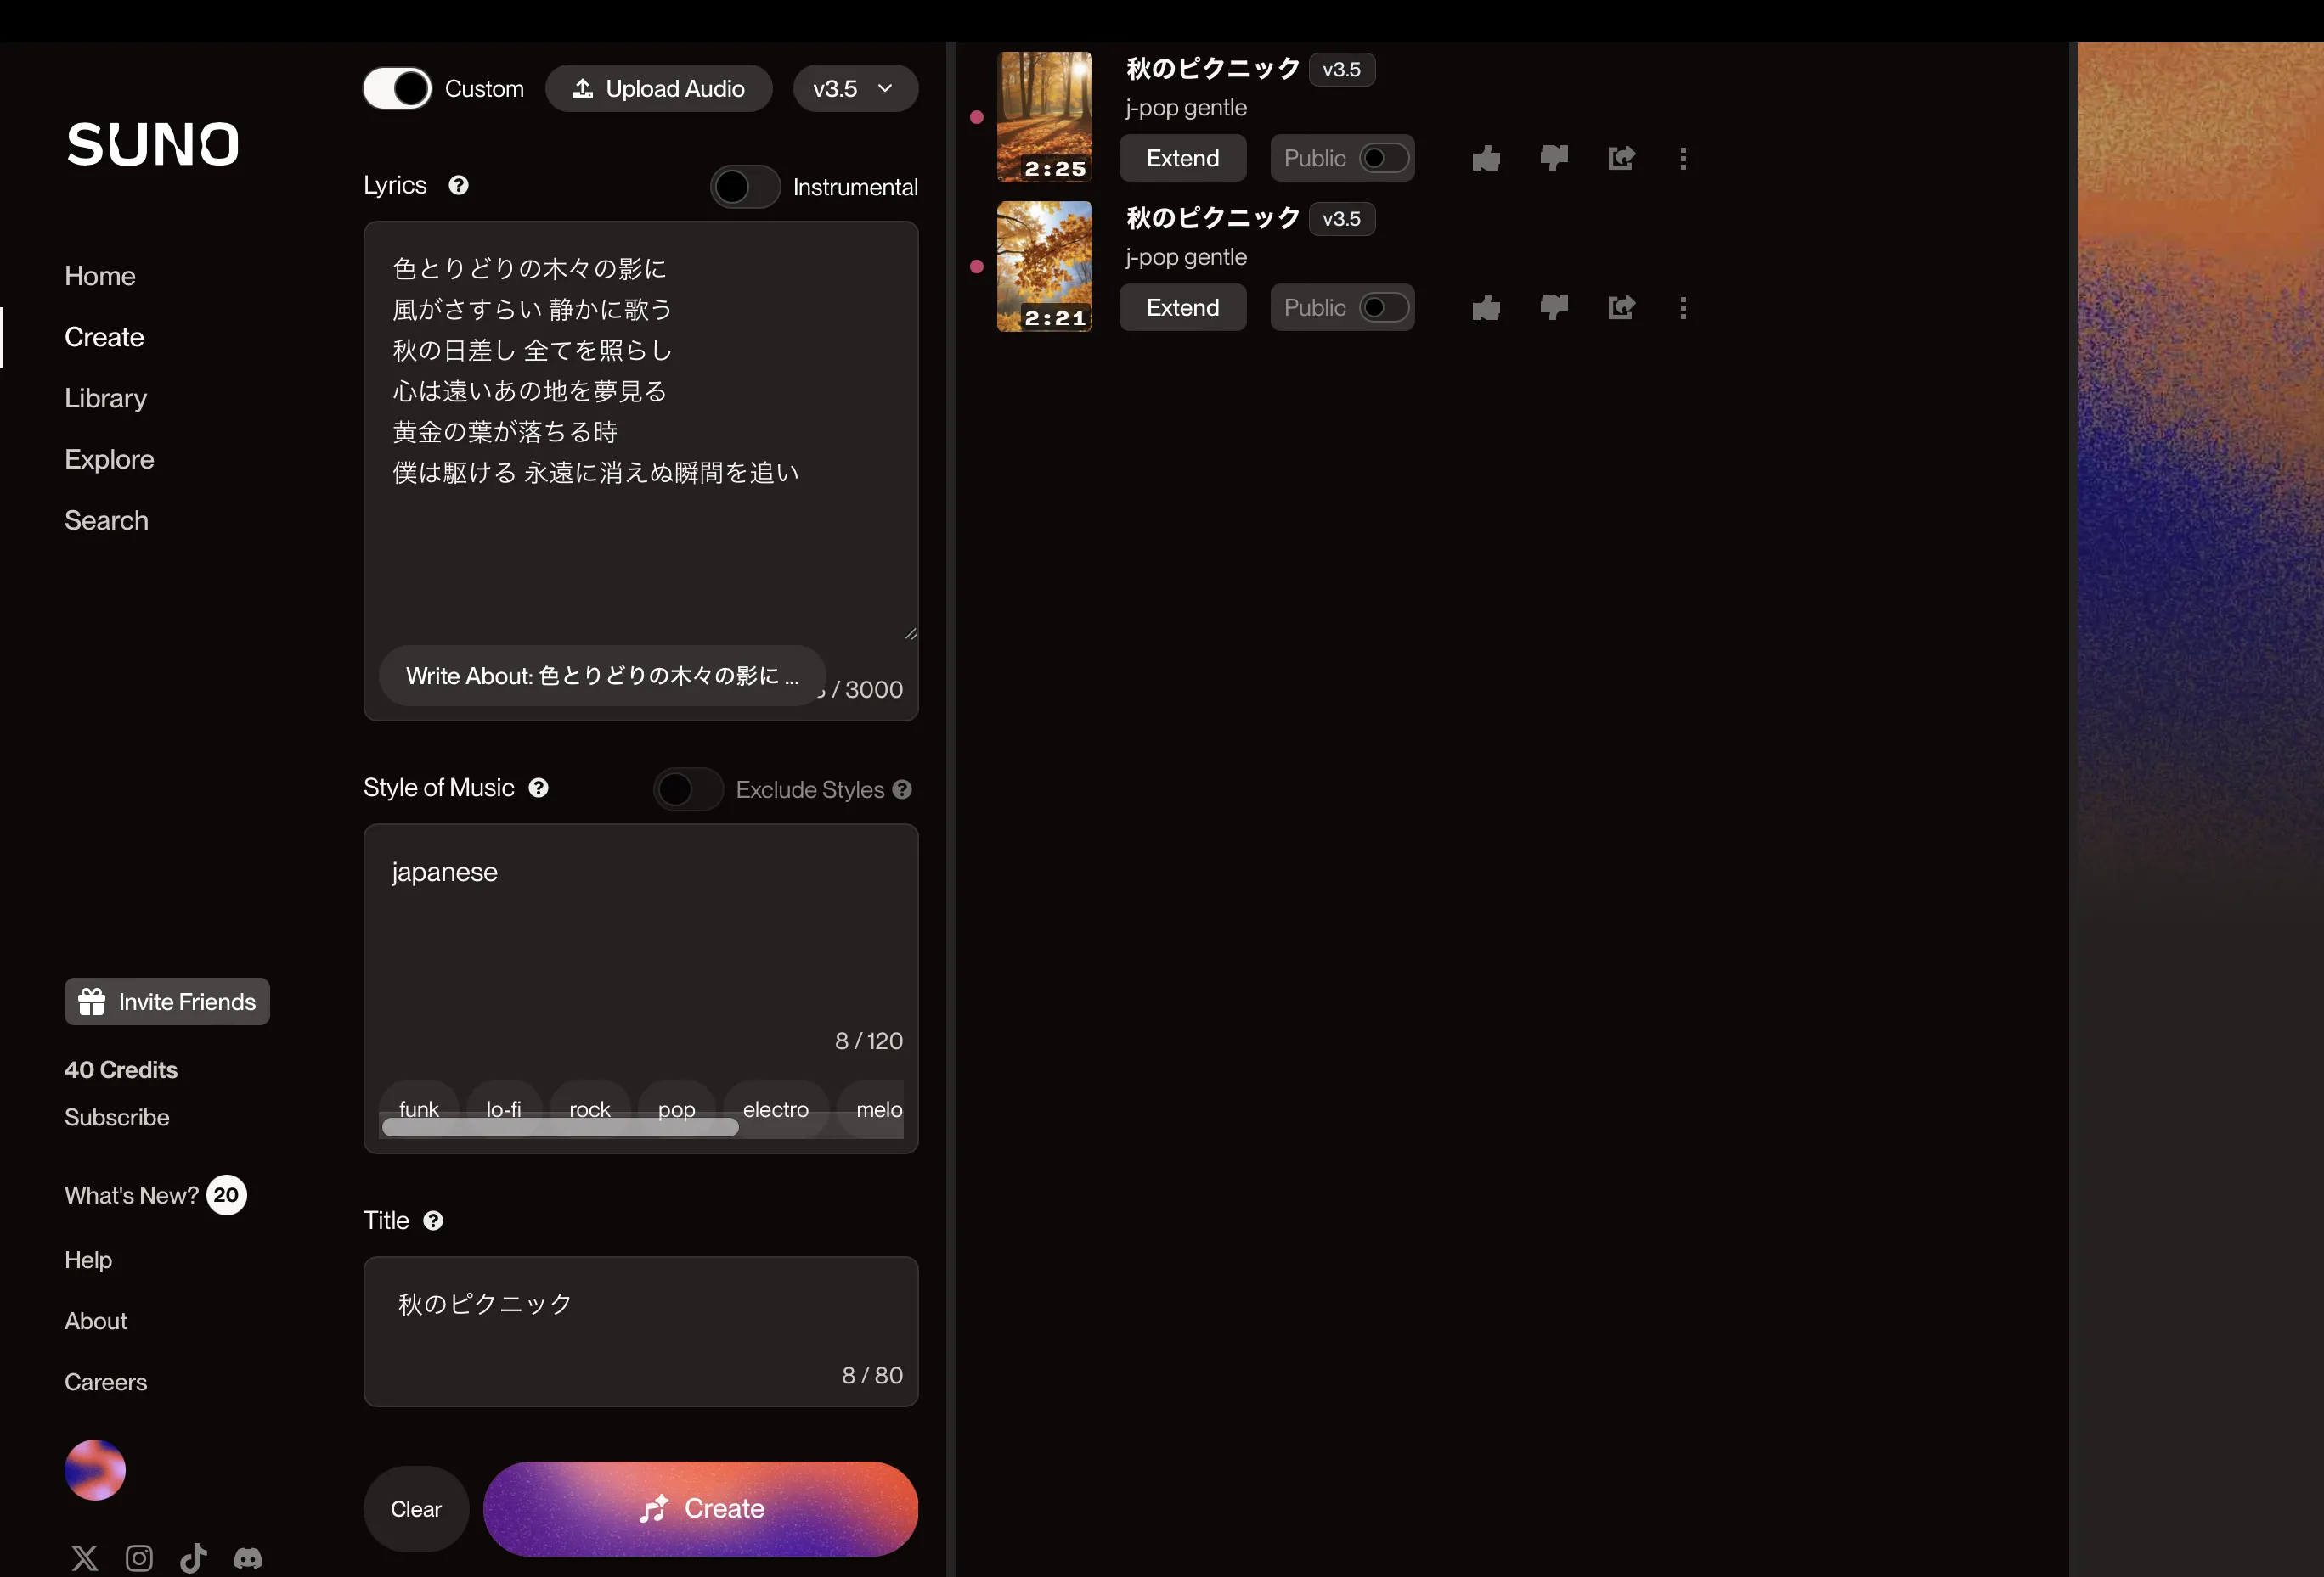
Task: Click the Invite Friends gift icon
Action: [92, 1002]
